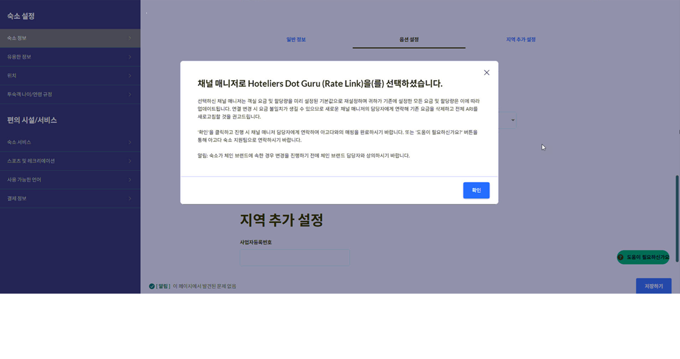Image resolution: width=680 pixels, height=359 pixels.
Task: Open 투숙객 나이/연령 규정 sidebar item
Action: (70, 94)
